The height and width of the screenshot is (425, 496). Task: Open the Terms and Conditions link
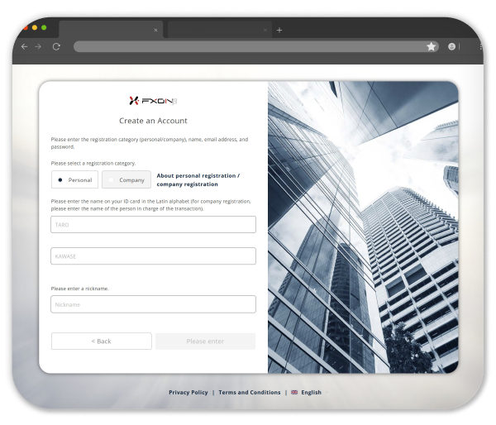coord(249,393)
